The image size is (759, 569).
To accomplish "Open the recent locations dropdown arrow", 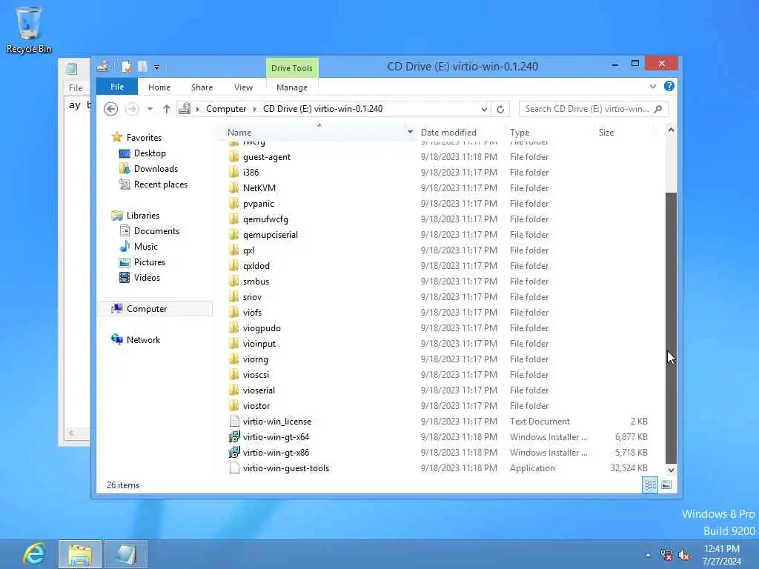I will click(x=150, y=109).
